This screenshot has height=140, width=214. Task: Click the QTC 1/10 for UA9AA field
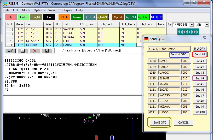tap(169, 49)
